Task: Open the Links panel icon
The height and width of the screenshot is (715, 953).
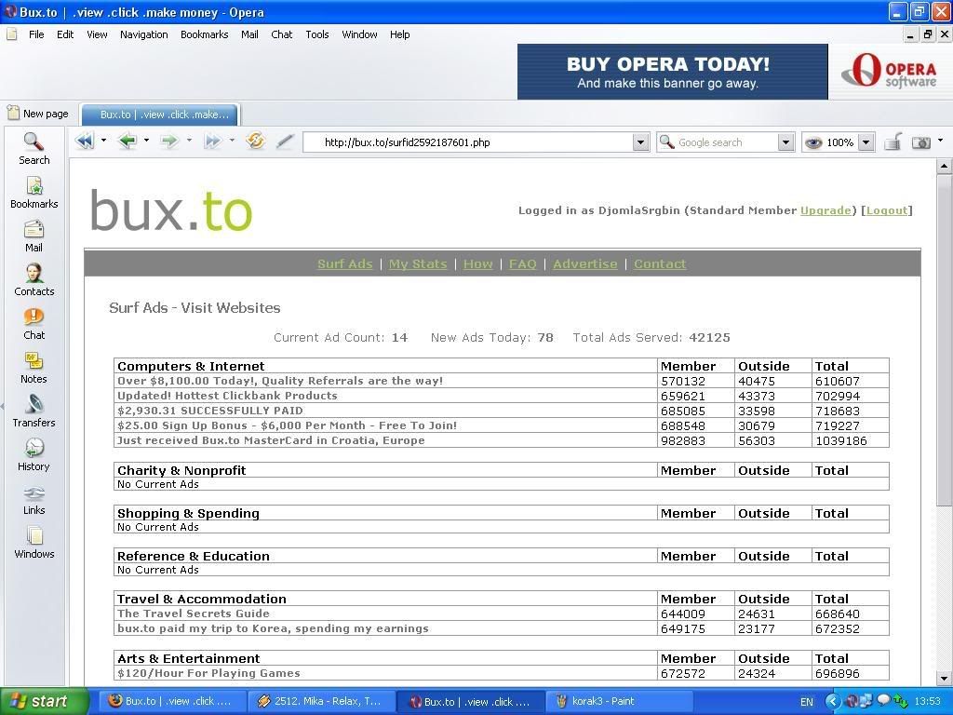Action: pyautogui.click(x=34, y=499)
